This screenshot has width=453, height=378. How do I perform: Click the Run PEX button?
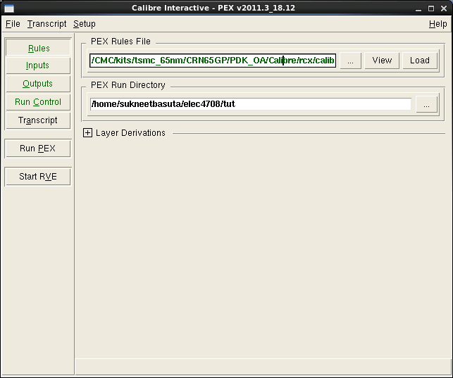38,149
